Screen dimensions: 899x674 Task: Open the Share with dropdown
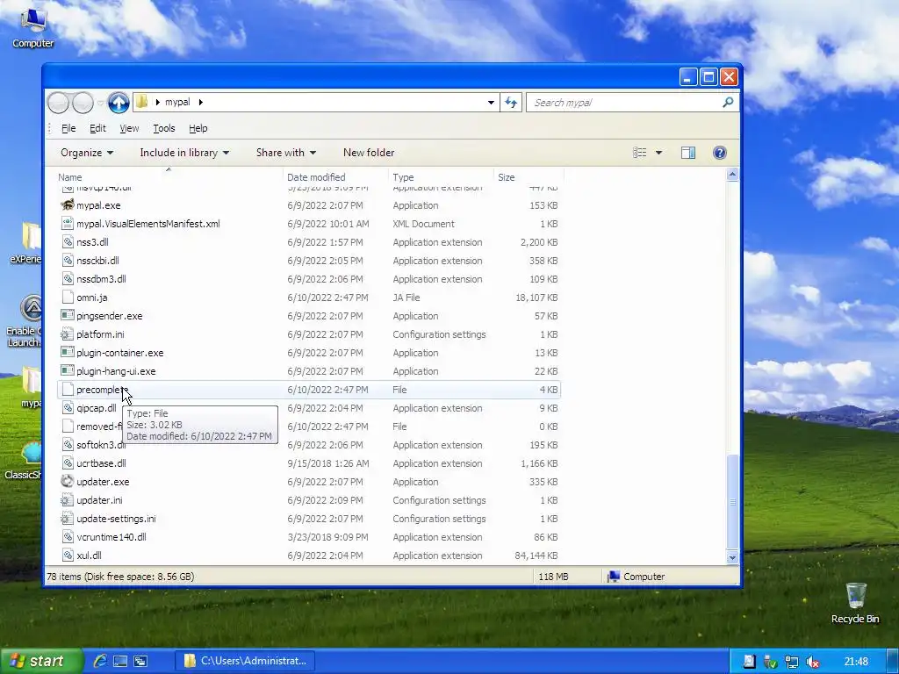click(x=285, y=153)
